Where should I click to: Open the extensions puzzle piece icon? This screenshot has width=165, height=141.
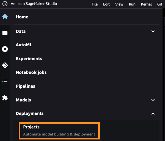(x=5, y=98)
